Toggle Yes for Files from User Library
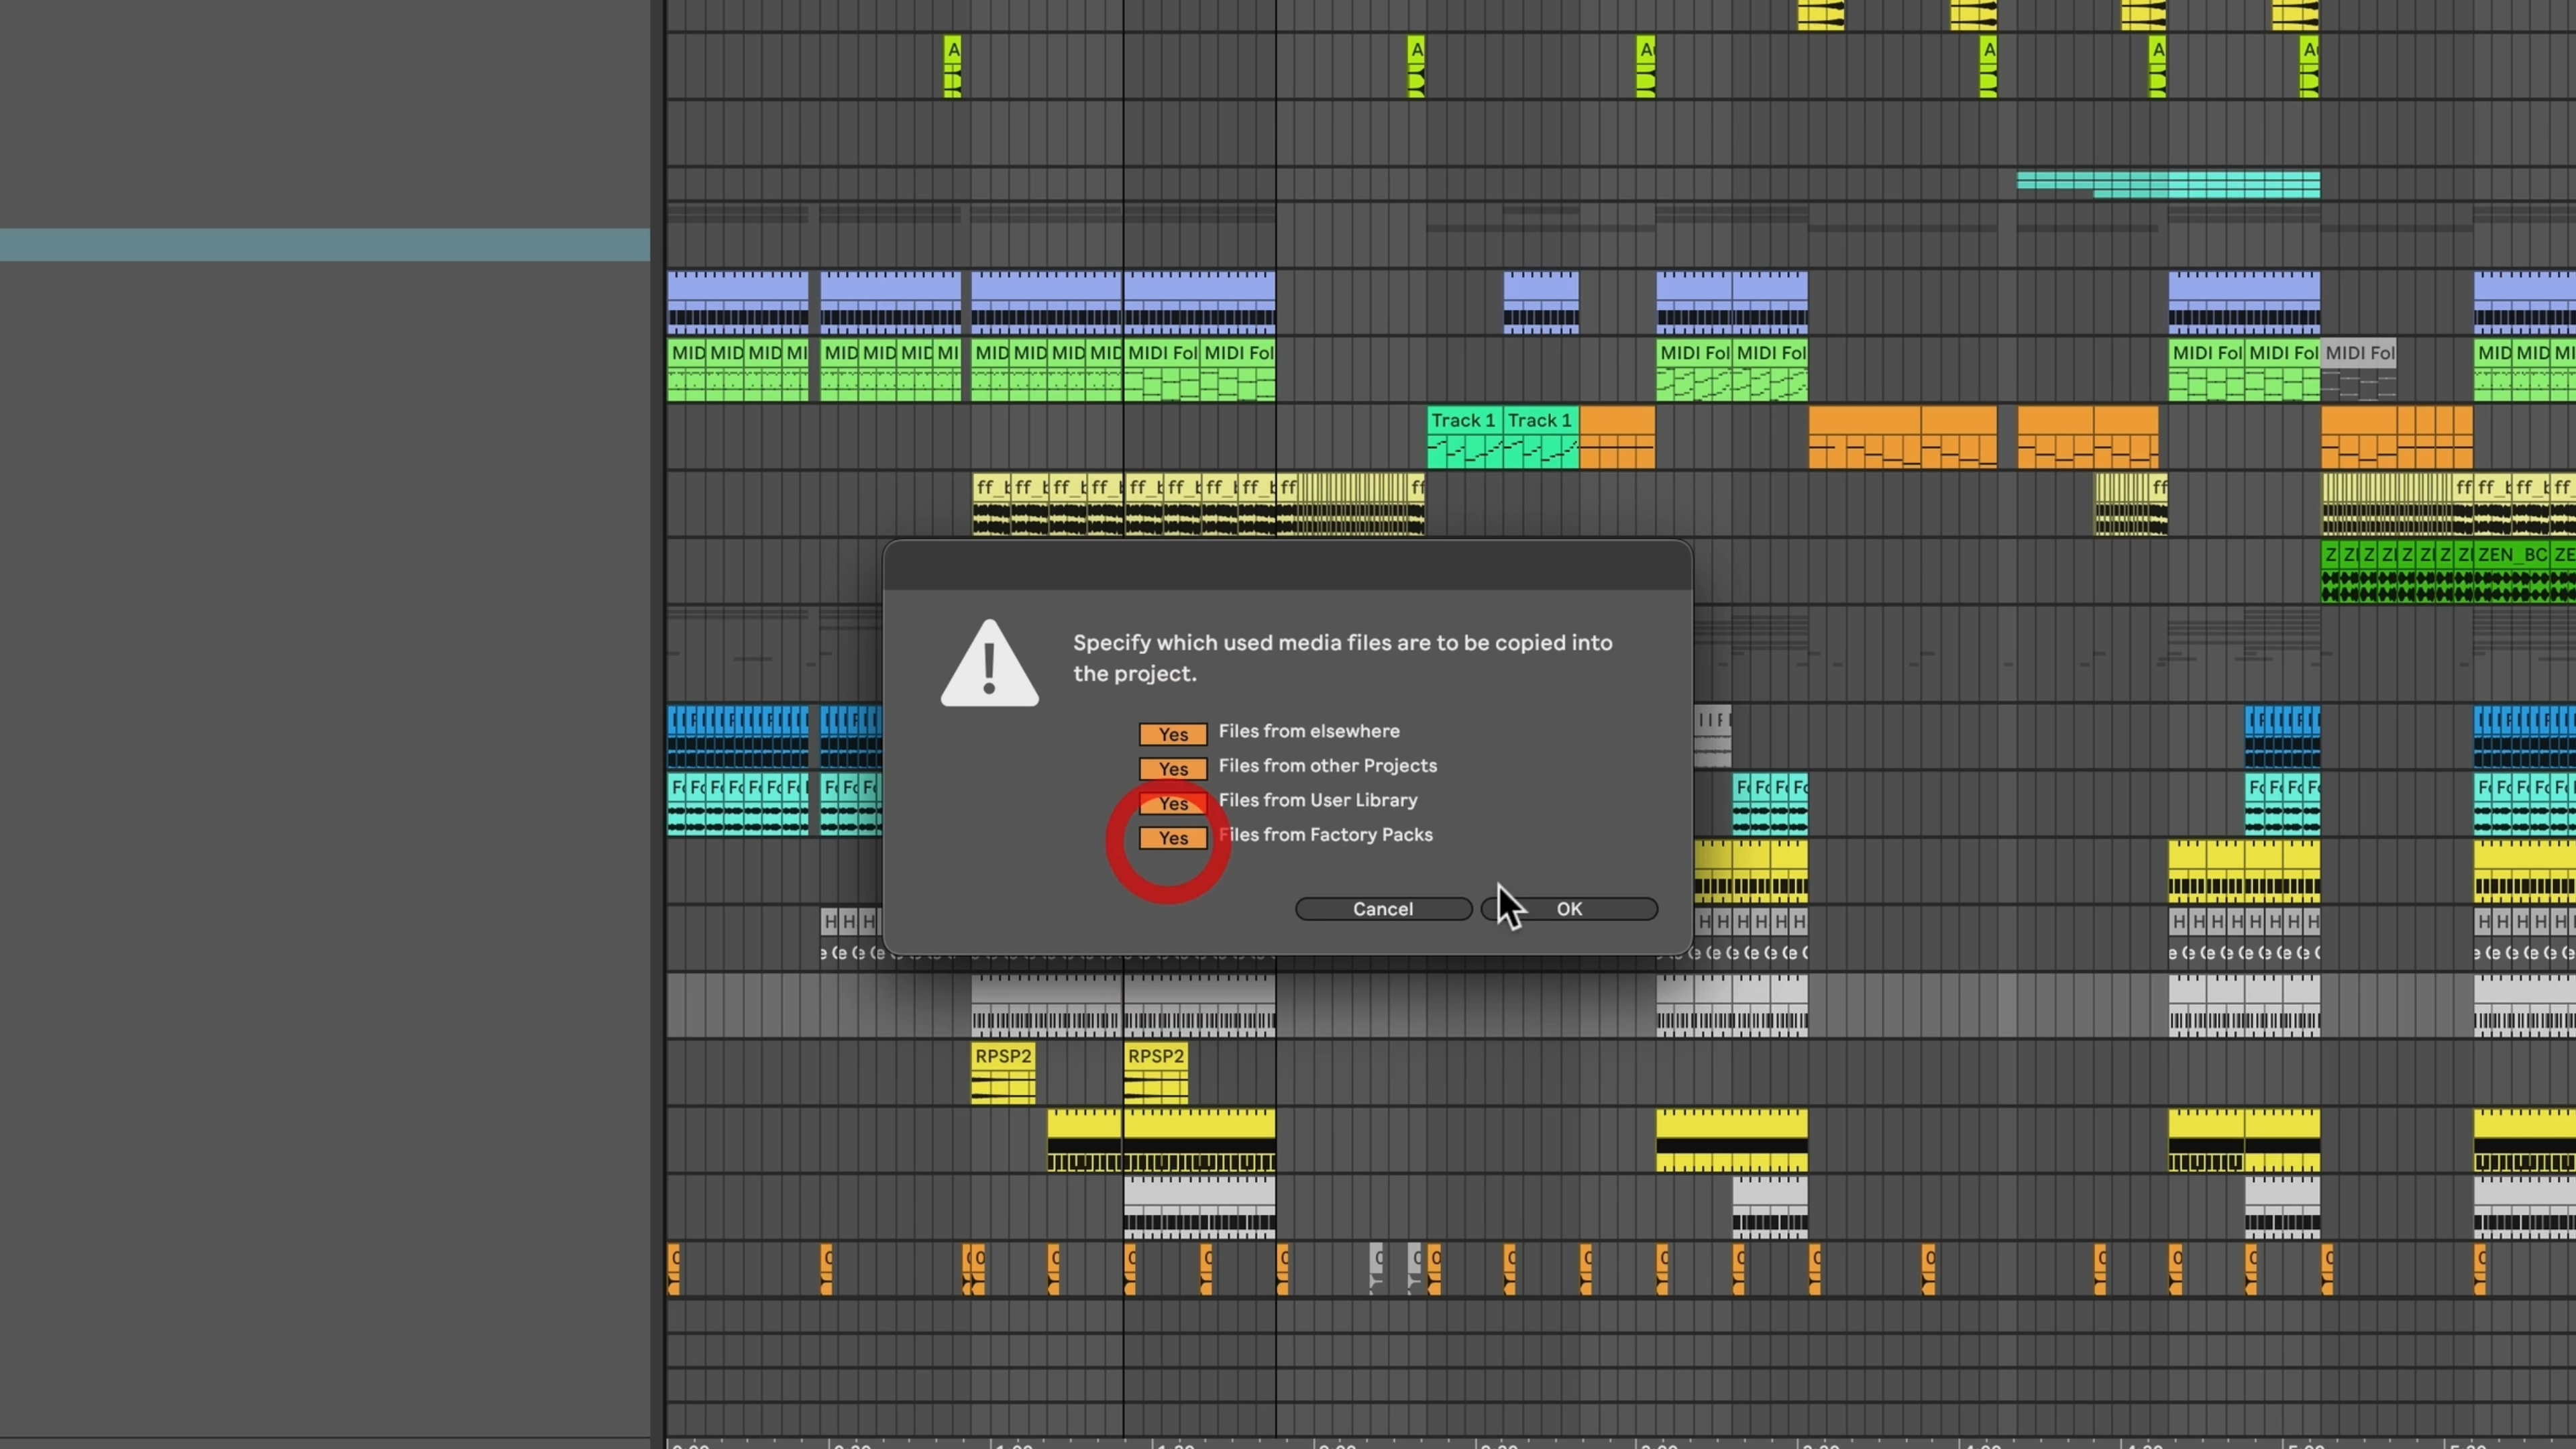Screen dimensions: 2576x1449 click(x=1173, y=803)
